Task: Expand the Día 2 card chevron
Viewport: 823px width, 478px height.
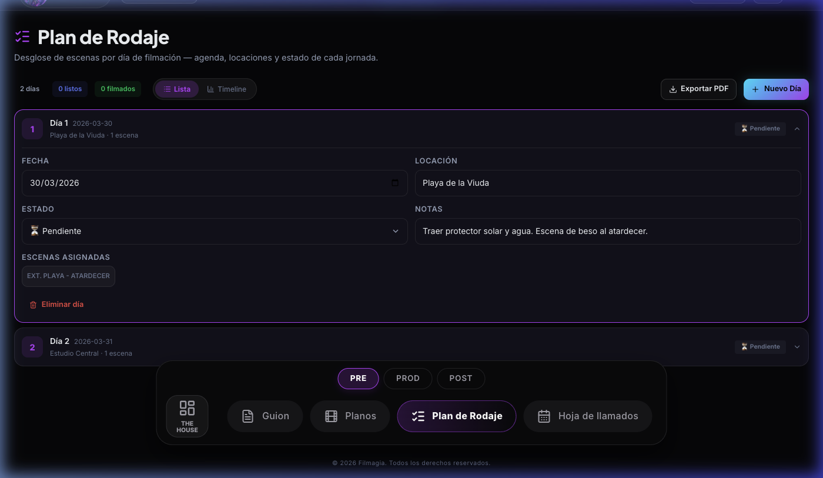Action: point(797,347)
